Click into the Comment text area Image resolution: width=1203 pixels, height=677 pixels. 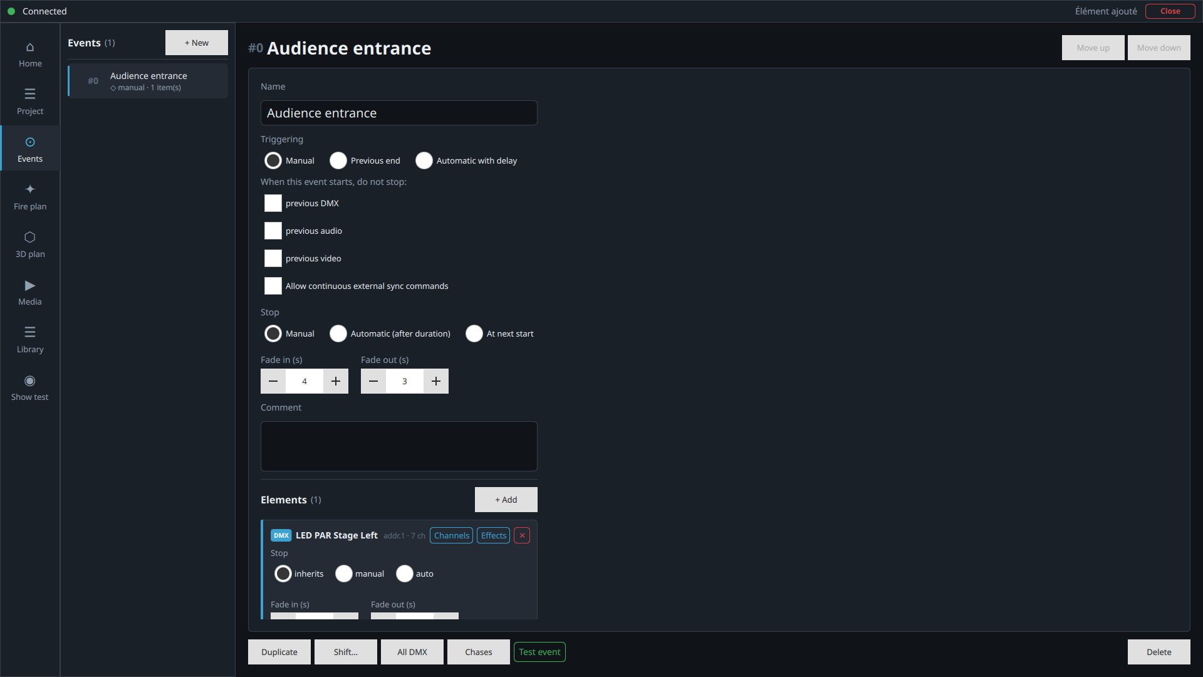point(399,446)
